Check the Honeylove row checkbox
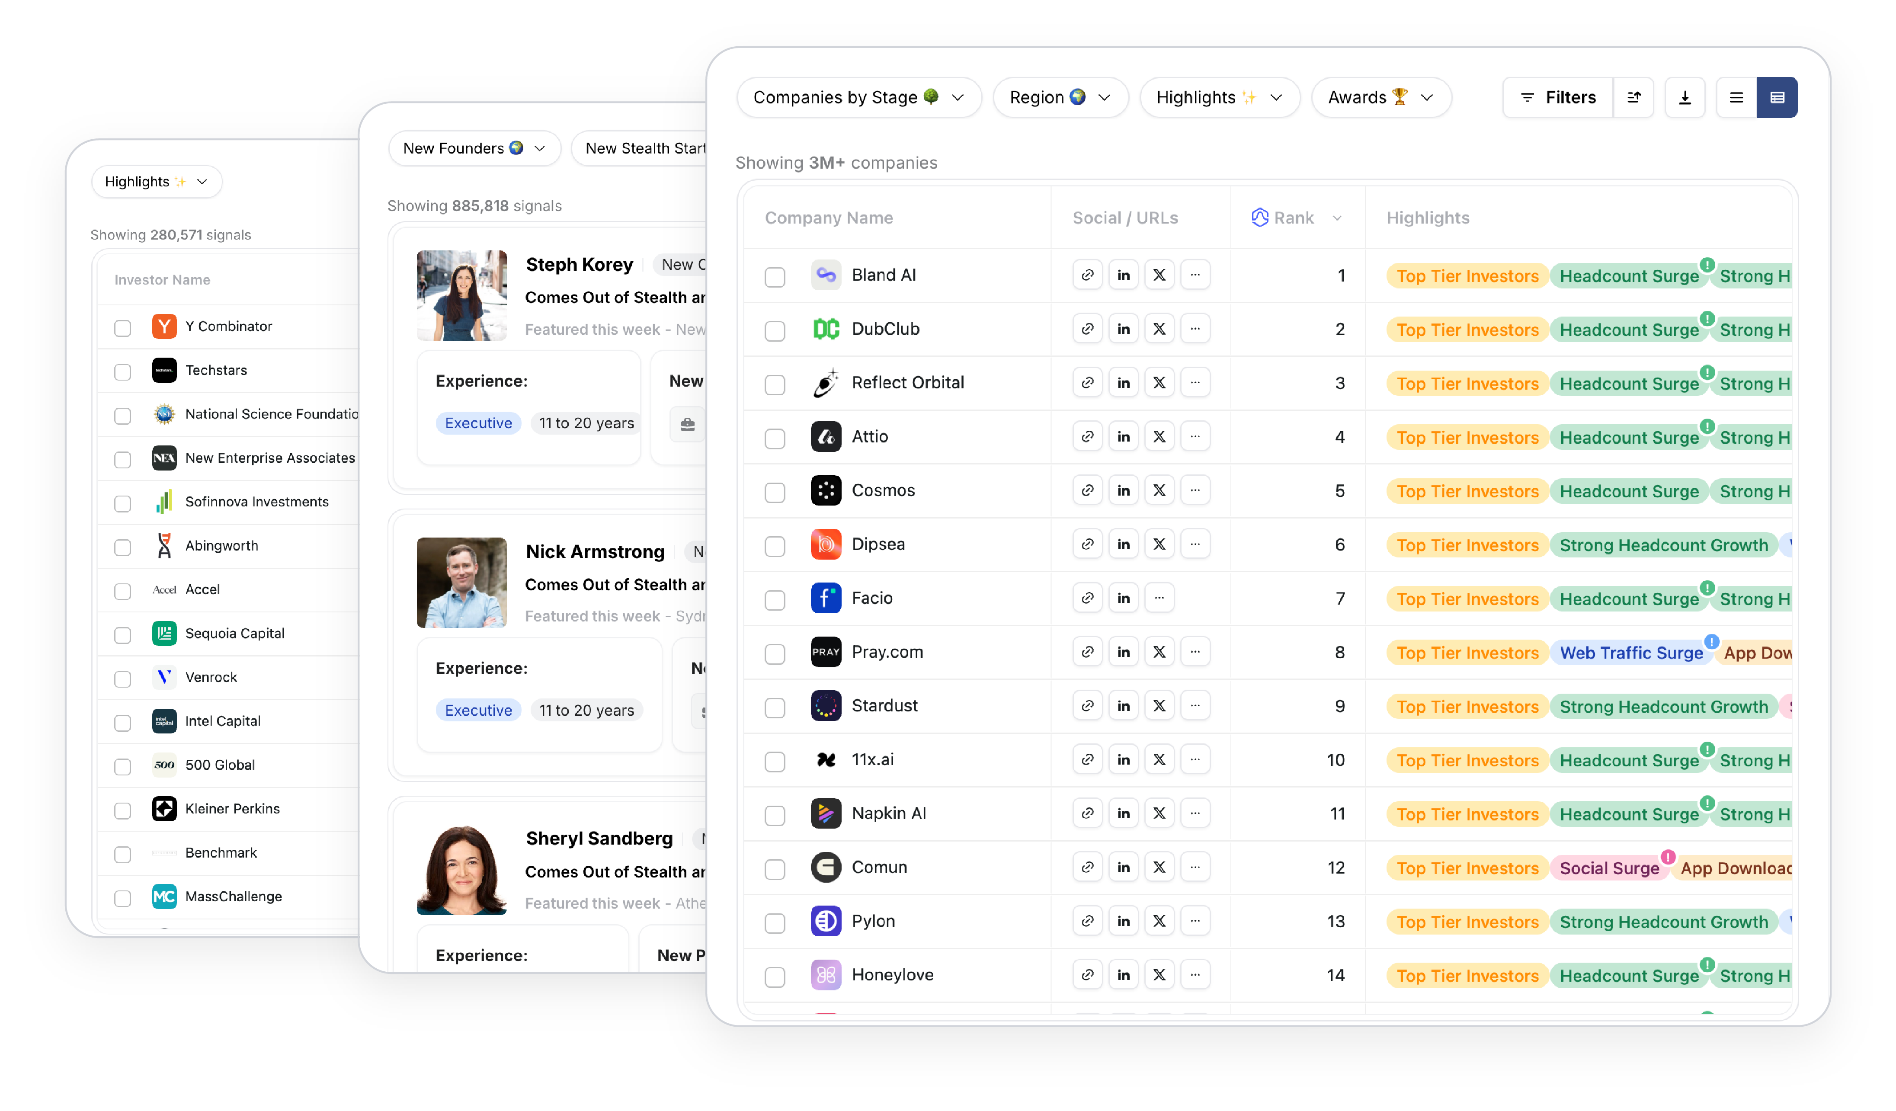Viewport: 1896px width, 1111px height. [x=774, y=977]
